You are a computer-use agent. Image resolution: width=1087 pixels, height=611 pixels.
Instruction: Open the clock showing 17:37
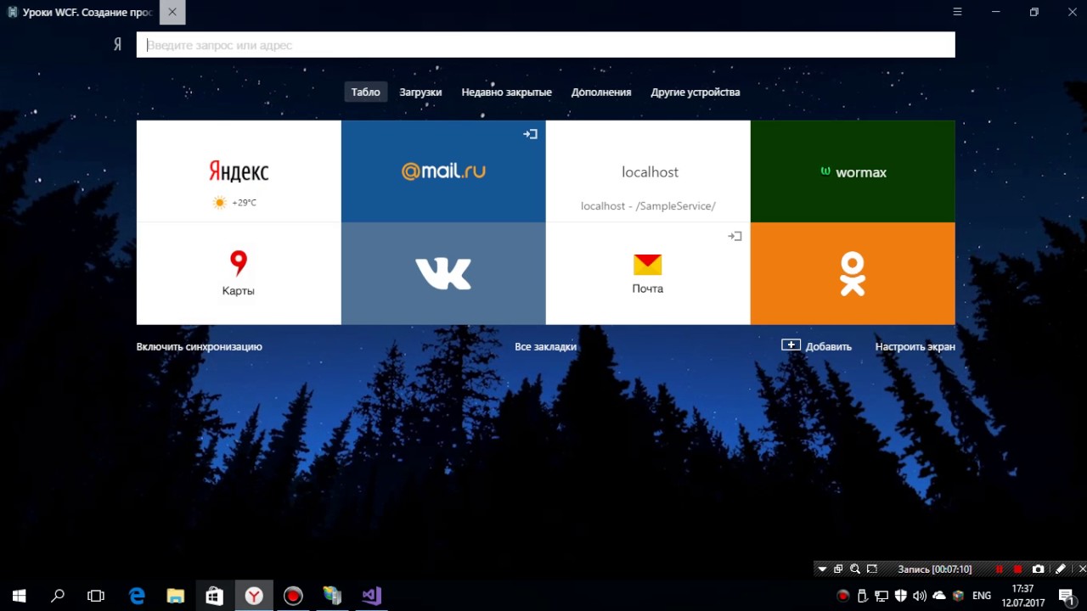(x=1023, y=596)
